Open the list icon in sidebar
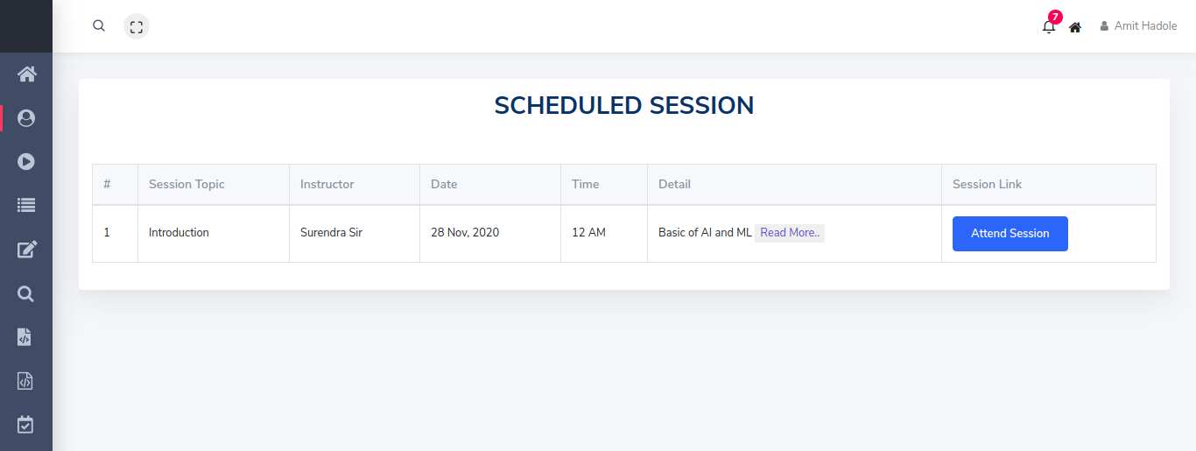This screenshot has width=1196, height=451. coord(26,206)
